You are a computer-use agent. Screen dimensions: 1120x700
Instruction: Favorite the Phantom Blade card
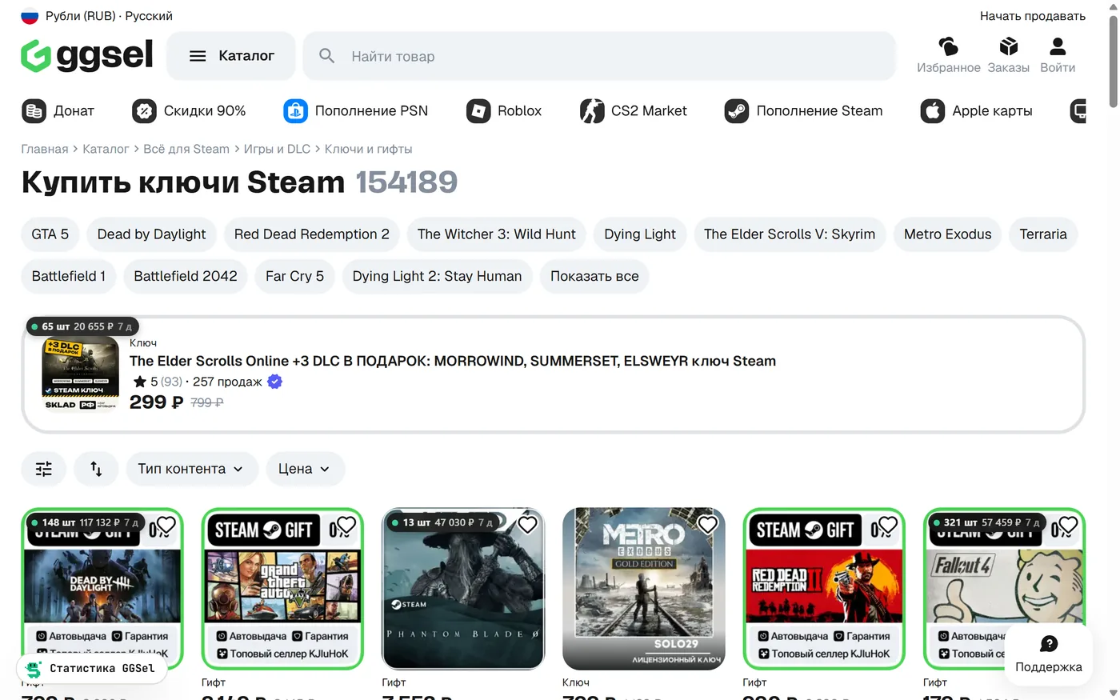point(527,525)
